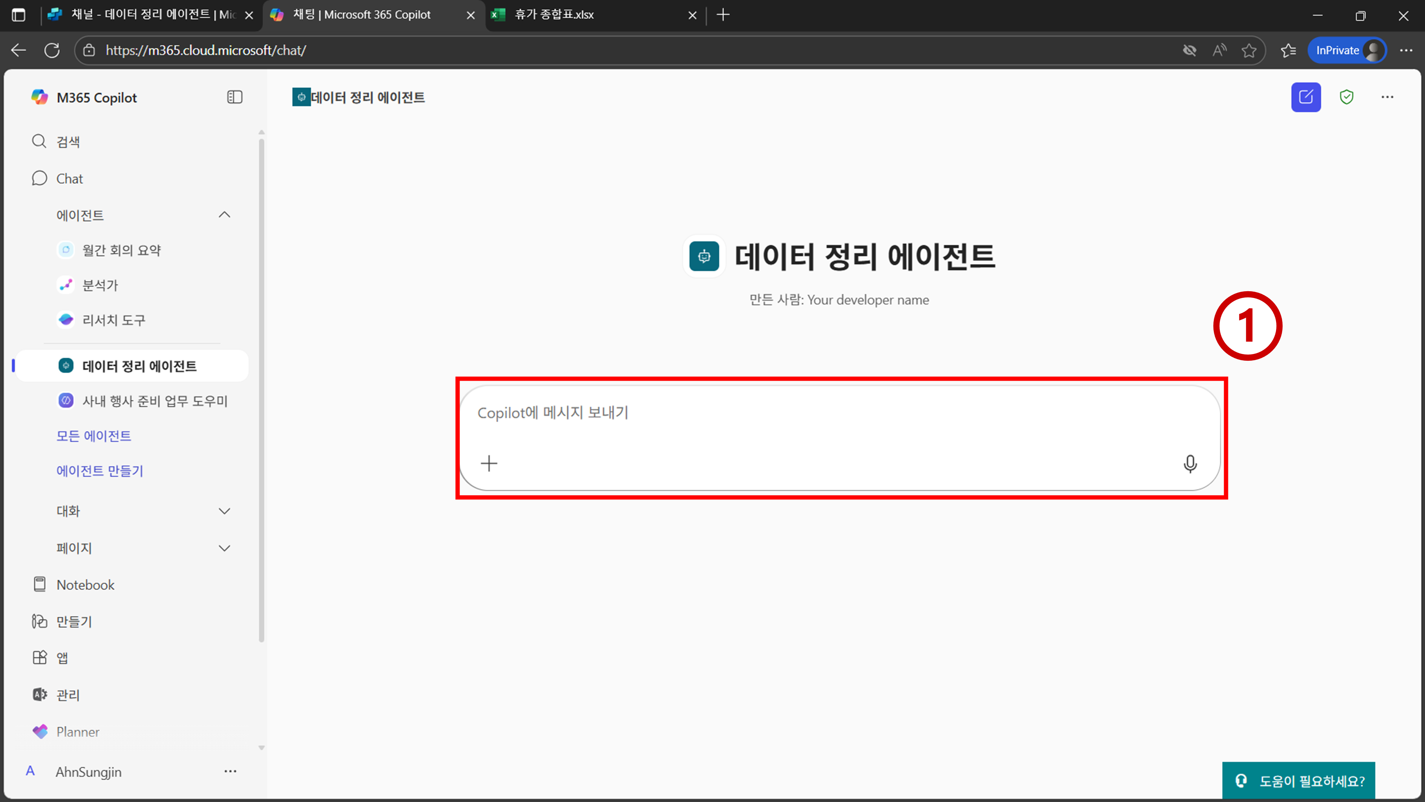Expand the 대화 section
Image resolution: width=1425 pixels, height=802 pixels.
224,511
